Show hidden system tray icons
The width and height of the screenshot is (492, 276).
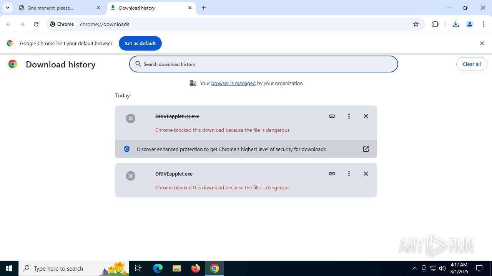(414, 268)
